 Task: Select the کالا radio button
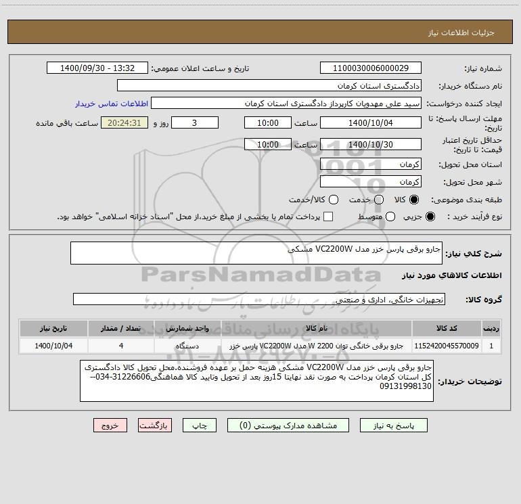click(x=414, y=200)
